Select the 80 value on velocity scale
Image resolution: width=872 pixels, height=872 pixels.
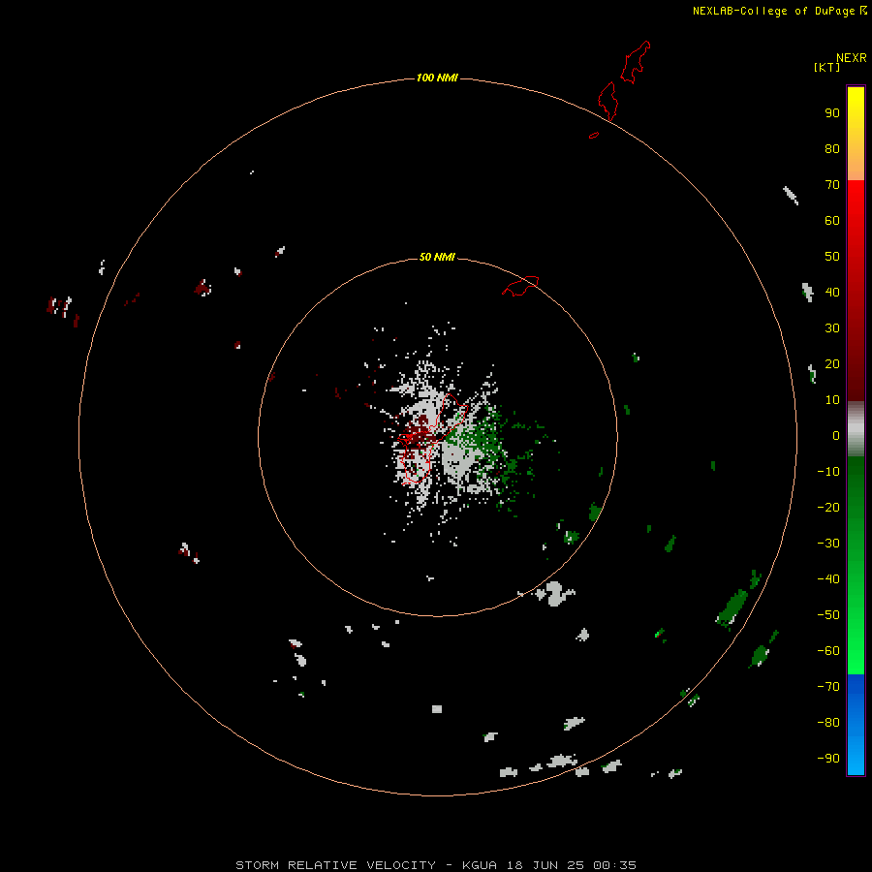(x=832, y=148)
